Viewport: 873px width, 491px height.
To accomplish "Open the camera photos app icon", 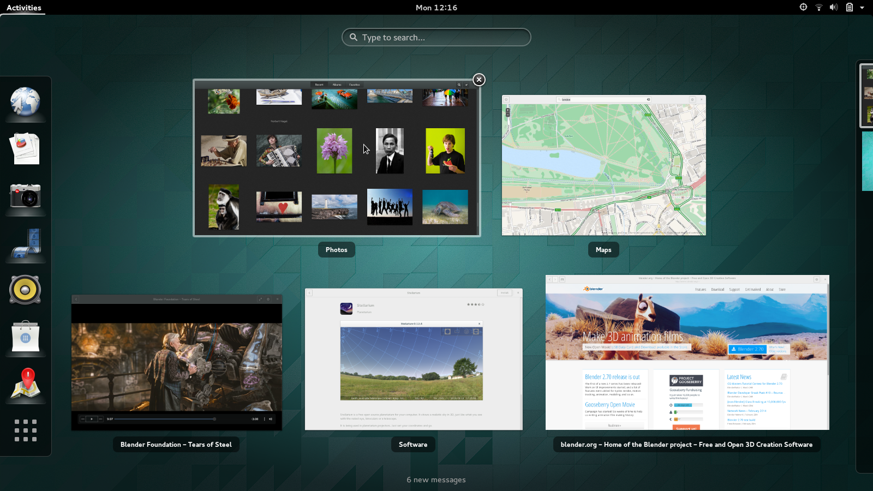I will pyautogui.click(x=25, y=196).
